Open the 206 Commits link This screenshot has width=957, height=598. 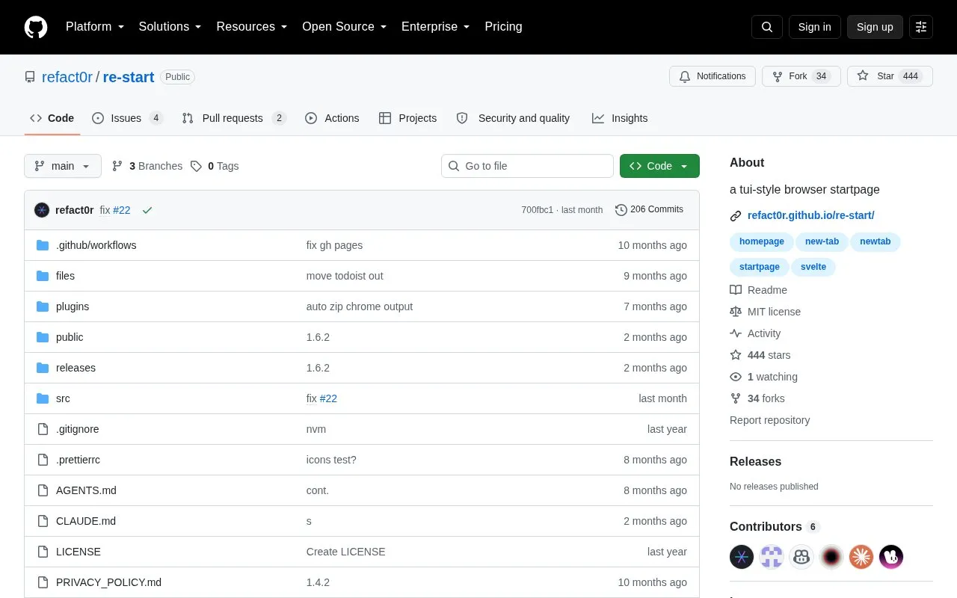649,210
